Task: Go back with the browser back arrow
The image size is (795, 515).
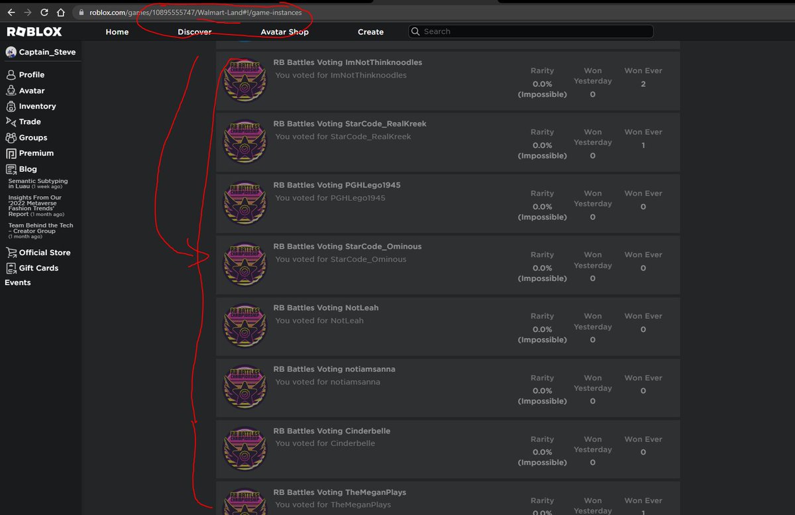Action: (x=11, y=13)
